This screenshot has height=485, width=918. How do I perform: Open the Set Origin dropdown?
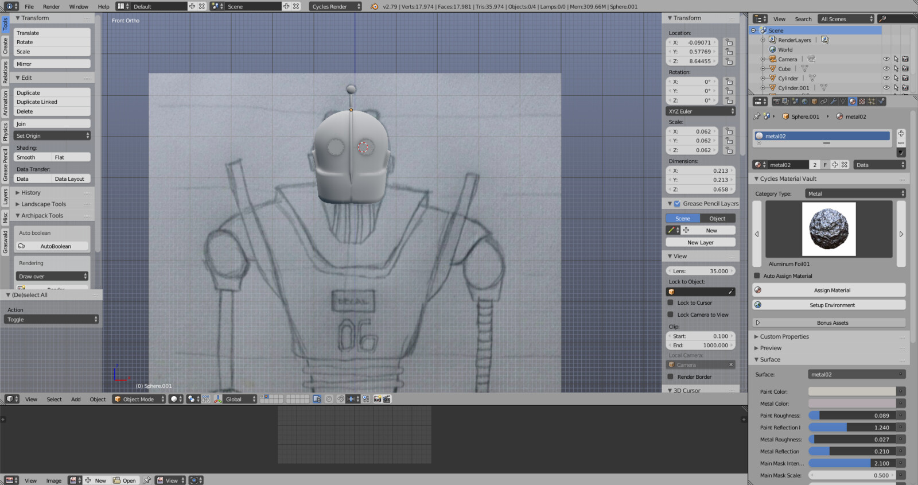click(52, 135)
